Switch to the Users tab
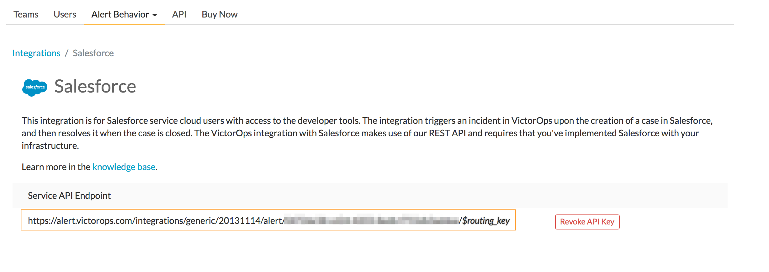Image resolution: width=769 pixels, height=272 pixels. pyautogui.click(x=65, y=14)
